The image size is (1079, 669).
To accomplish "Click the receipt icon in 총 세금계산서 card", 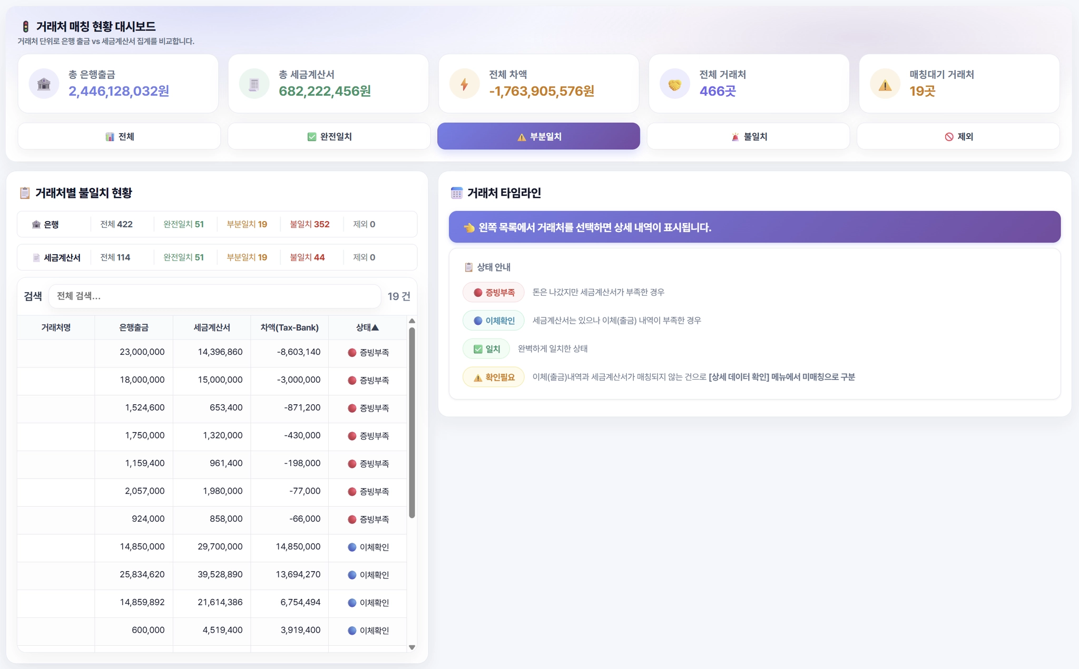I will (254, 84).
